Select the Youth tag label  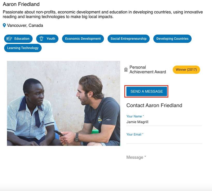pos(51,39)
